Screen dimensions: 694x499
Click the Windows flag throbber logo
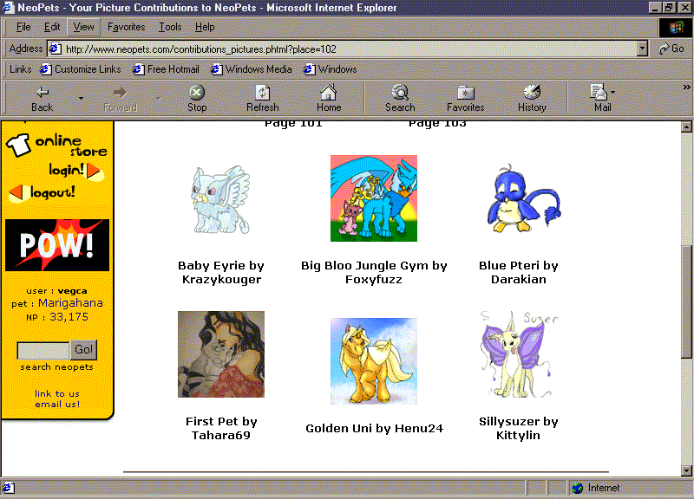[x=676, y=28]
